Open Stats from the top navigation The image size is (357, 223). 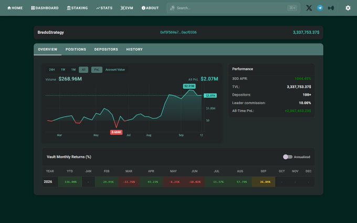click(x=104, y=8)
